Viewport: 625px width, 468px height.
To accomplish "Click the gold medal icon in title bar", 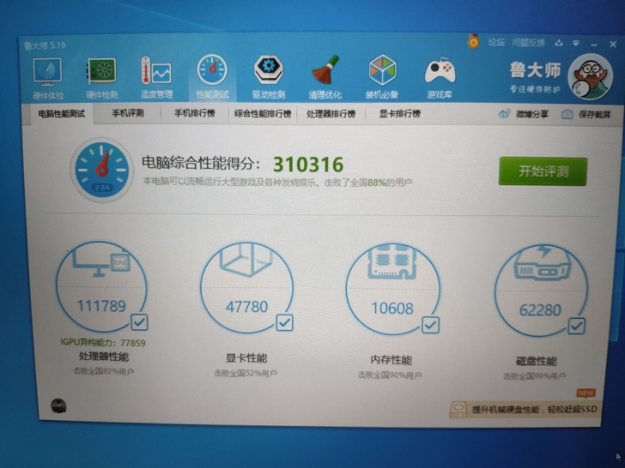I will [473, 41].
